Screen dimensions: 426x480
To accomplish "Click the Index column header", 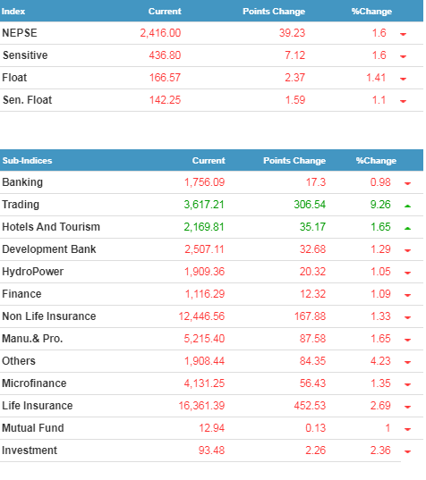I will click(13, 12).
